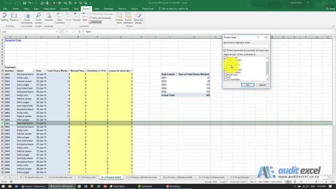336x189 pixels.
Task: Run the Spelling check
Action: [x=5, y=17]
